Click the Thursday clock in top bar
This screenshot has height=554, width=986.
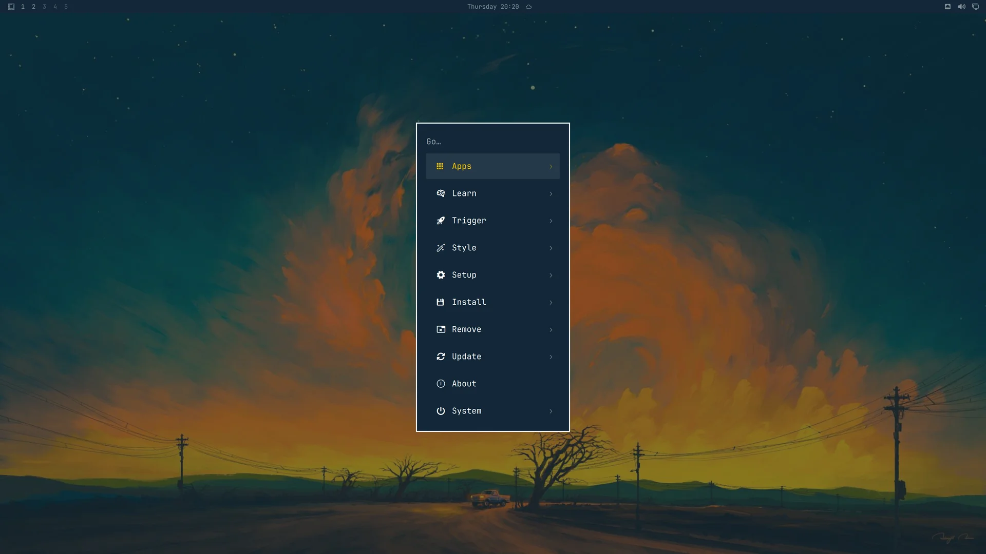(x=492, y=7)
